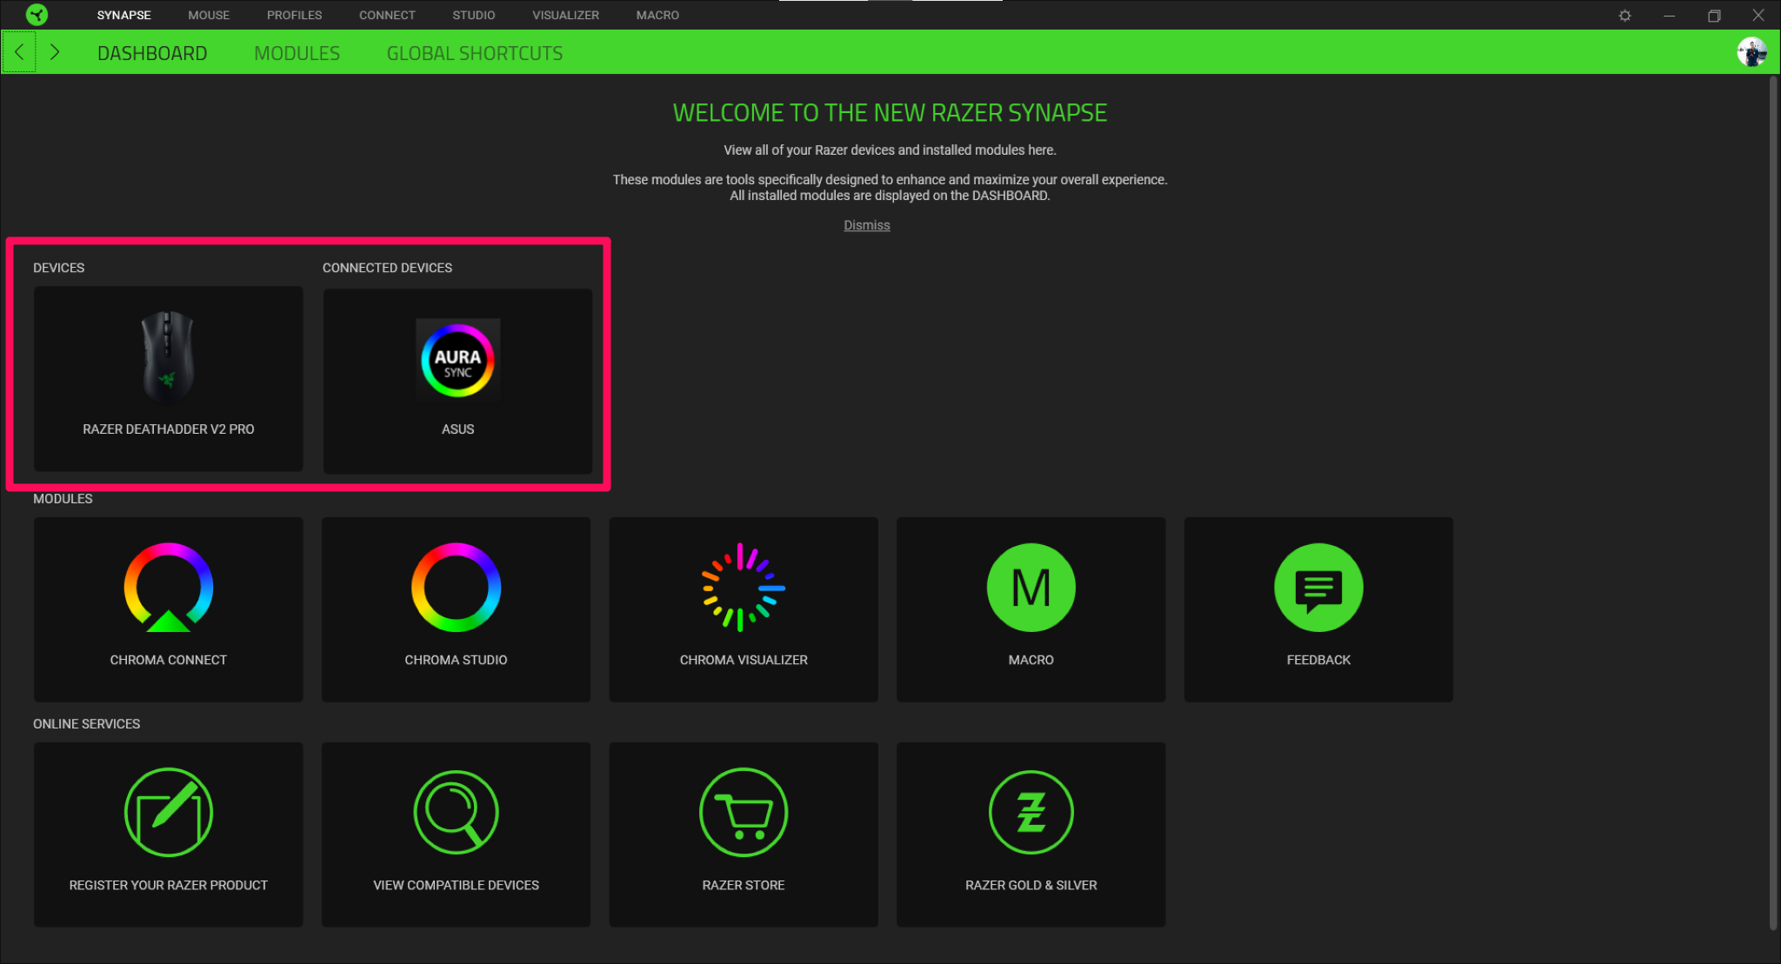Image resolution: width=1781 pixels, height=964 pixels.
Task: Open the Macro module
Action: click(1031, 608)
